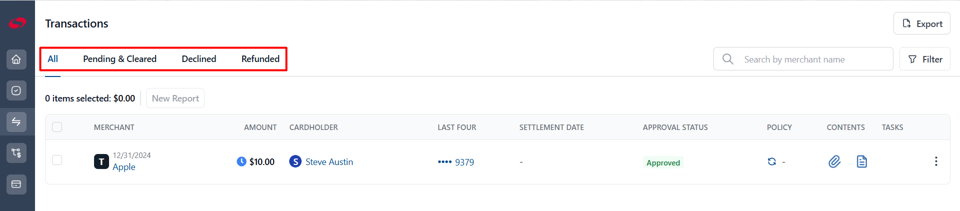Image resolution: width=960 pixels, height=211 pixels.
Task: Open the Filter options
Action: [x=925, y=59]
